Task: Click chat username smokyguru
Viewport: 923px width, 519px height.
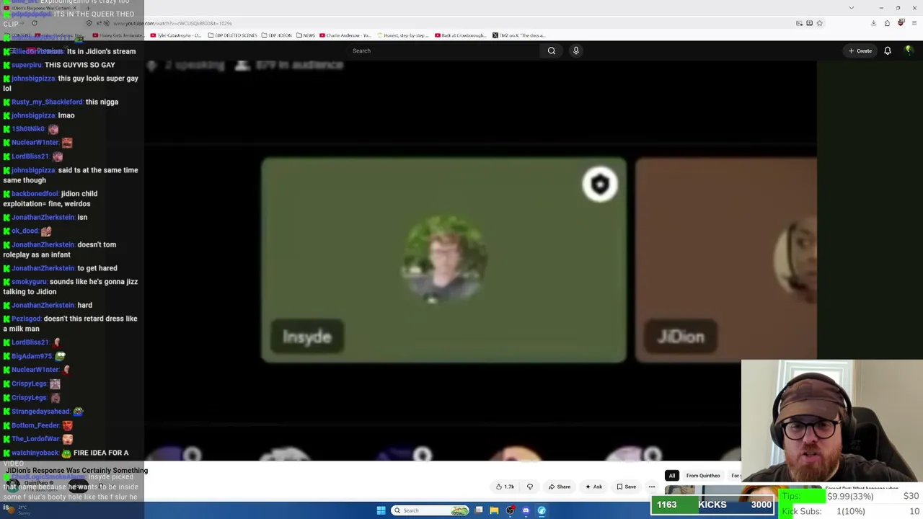Action: 29,282
